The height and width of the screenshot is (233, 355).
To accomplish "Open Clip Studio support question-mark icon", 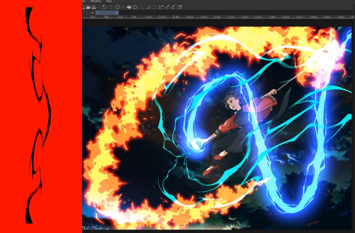I will point(180,7).
